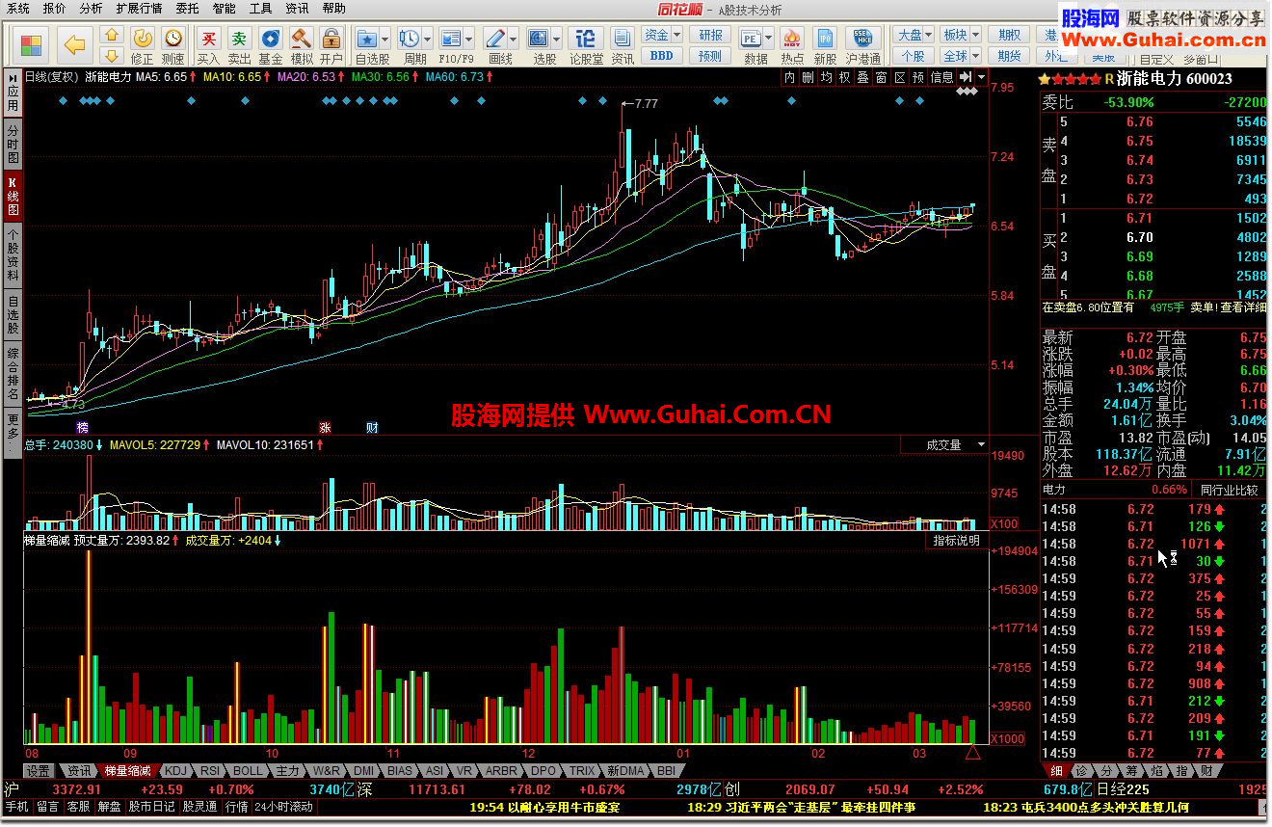
Task: Open the 论股堂 forum icon
Action: [586, 44]
